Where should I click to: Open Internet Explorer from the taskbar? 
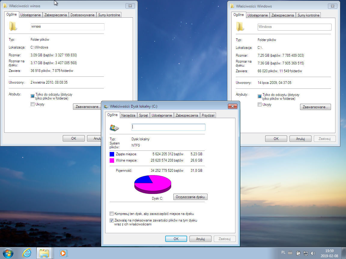(x=27, y=253)
